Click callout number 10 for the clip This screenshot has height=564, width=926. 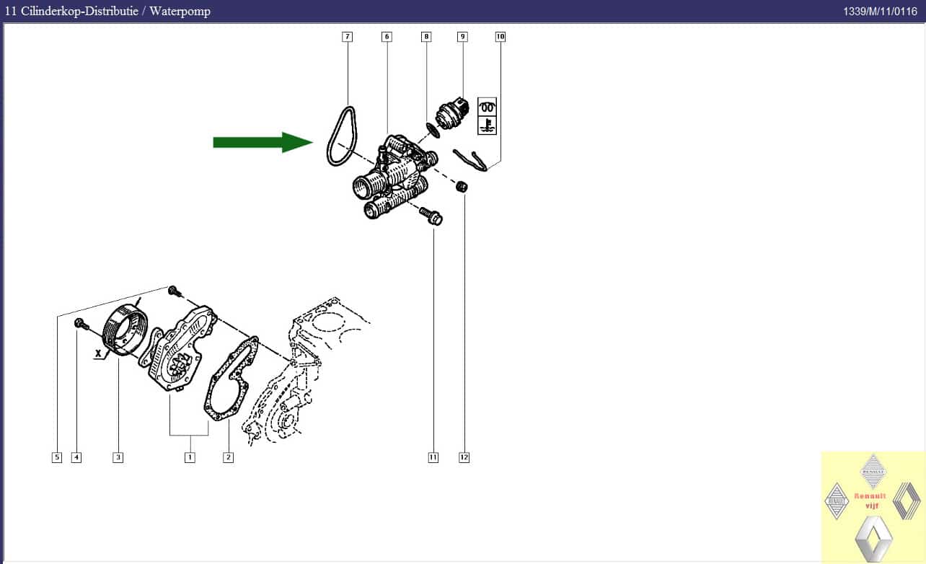pos(501,36)
